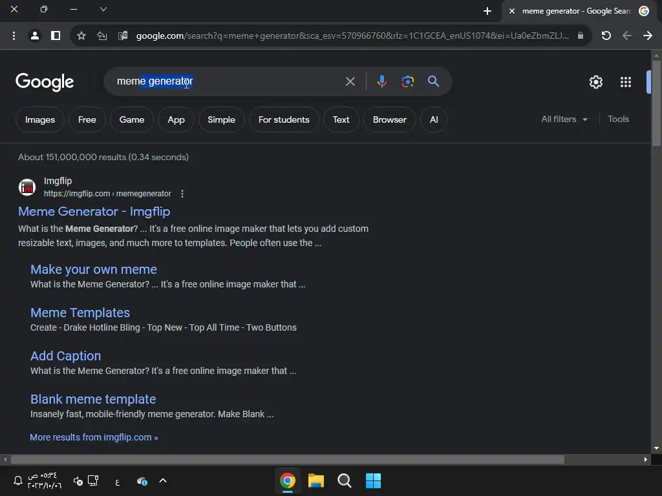This screenshot has height=496, width=662.
Task: Open Google Lens image search
Action: 407,81
